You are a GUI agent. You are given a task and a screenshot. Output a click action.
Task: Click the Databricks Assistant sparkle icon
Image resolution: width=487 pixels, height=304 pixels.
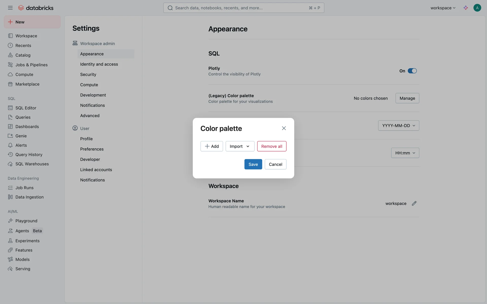point(466,8)
